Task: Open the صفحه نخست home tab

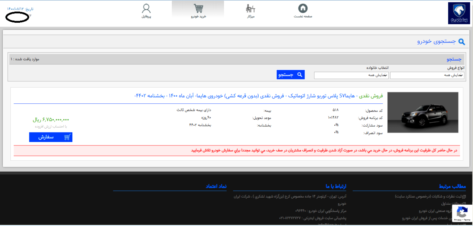Action: tap(303, 11)
